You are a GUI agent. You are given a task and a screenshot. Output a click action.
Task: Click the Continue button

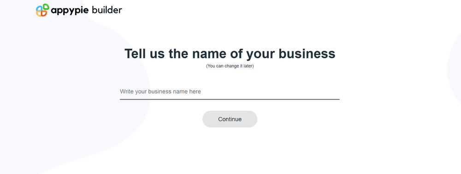tap(230, 119)
